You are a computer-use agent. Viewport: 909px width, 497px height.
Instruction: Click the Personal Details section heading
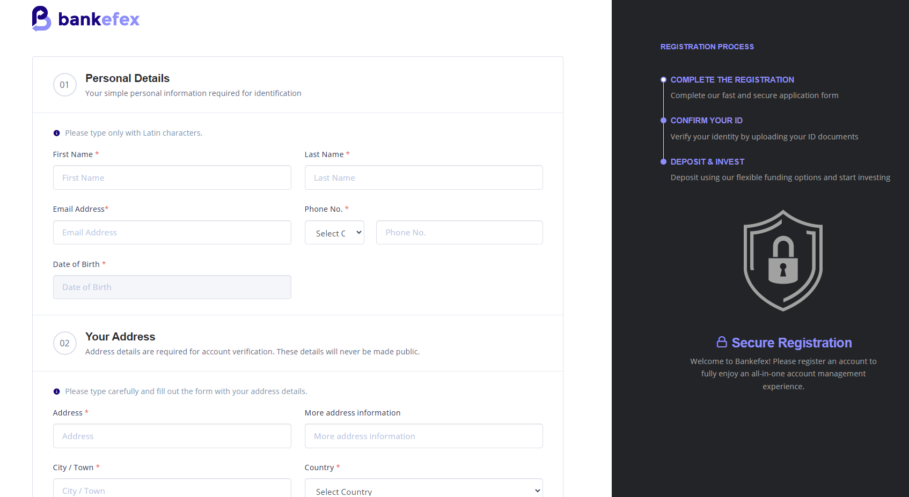[127, 78]
